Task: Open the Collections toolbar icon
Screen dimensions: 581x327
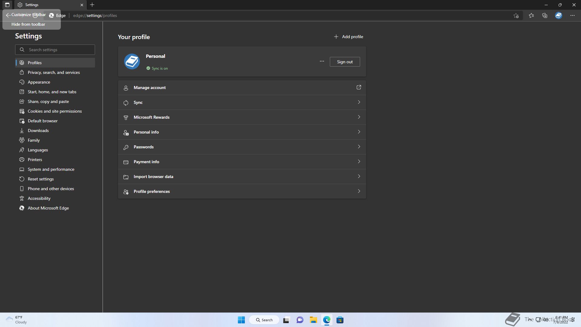Action: point(545,15)
